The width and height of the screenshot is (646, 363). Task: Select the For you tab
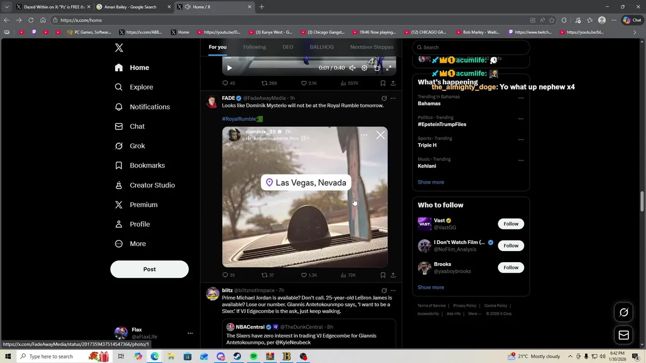click(x=218, y=47)
